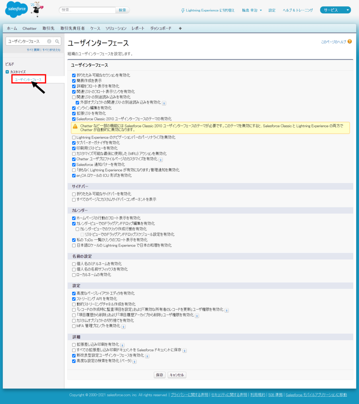The width and height of the screenshot is (359, 404).
Task: Click info icon beside Salesforce ドキュメントに保存 option
Action: (x=185, y=350)
